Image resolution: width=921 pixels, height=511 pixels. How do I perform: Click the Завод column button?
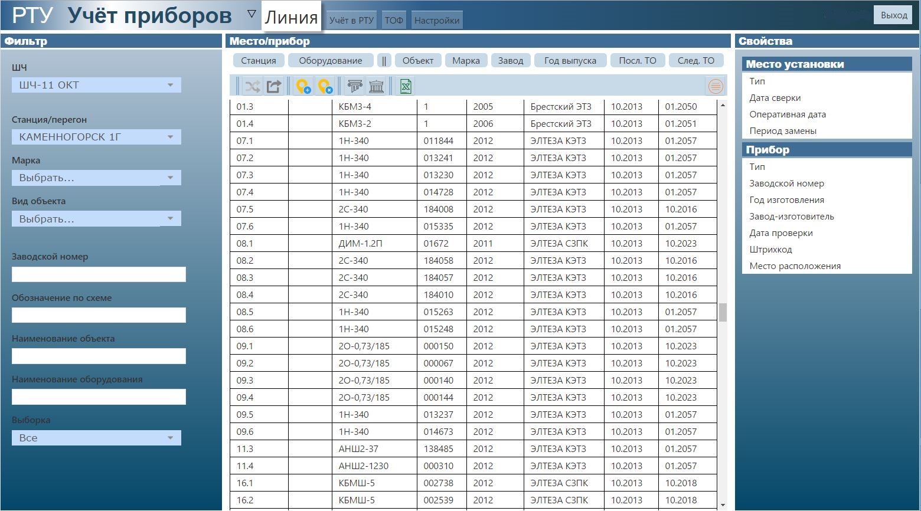(x=511, y=60)
